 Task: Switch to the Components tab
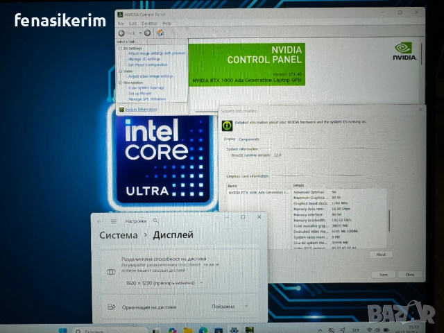click(x=248, y=139)
